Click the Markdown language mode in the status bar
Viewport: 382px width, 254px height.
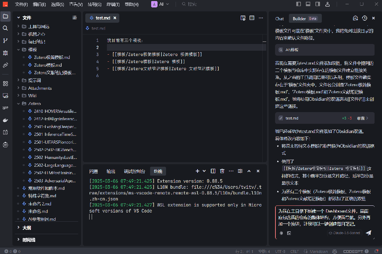(318, 251)
